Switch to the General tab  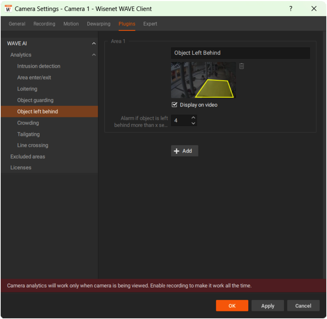[17, 24]
